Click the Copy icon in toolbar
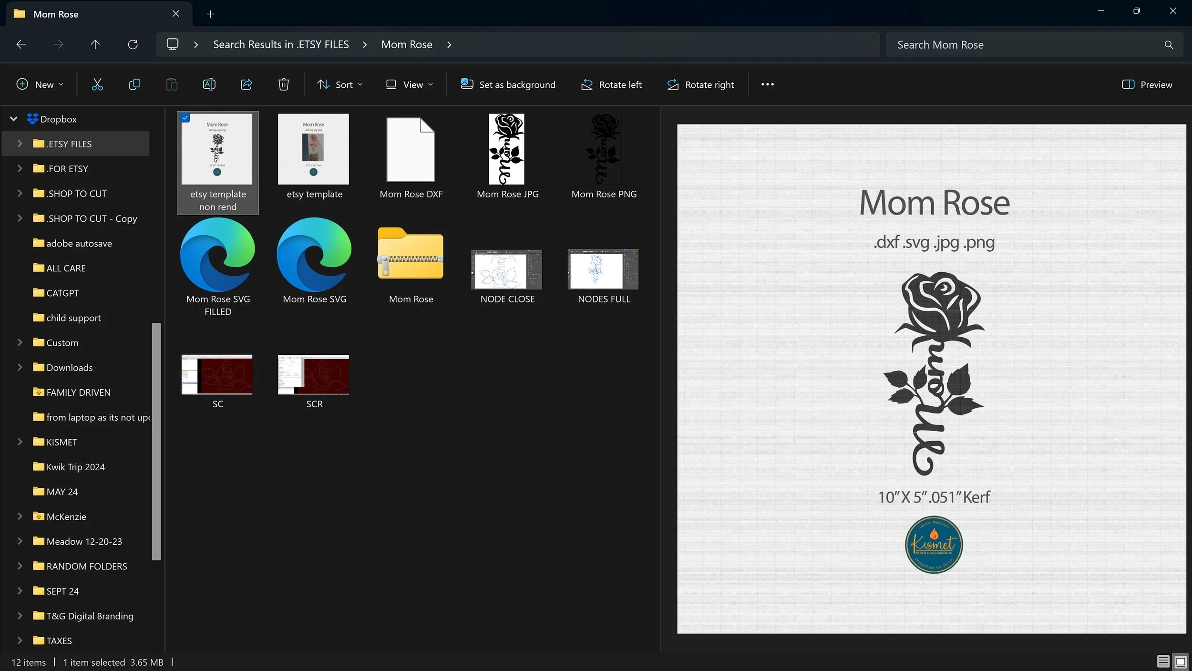This screenshot has height=671, width=1192. click(x=134, y=84)
